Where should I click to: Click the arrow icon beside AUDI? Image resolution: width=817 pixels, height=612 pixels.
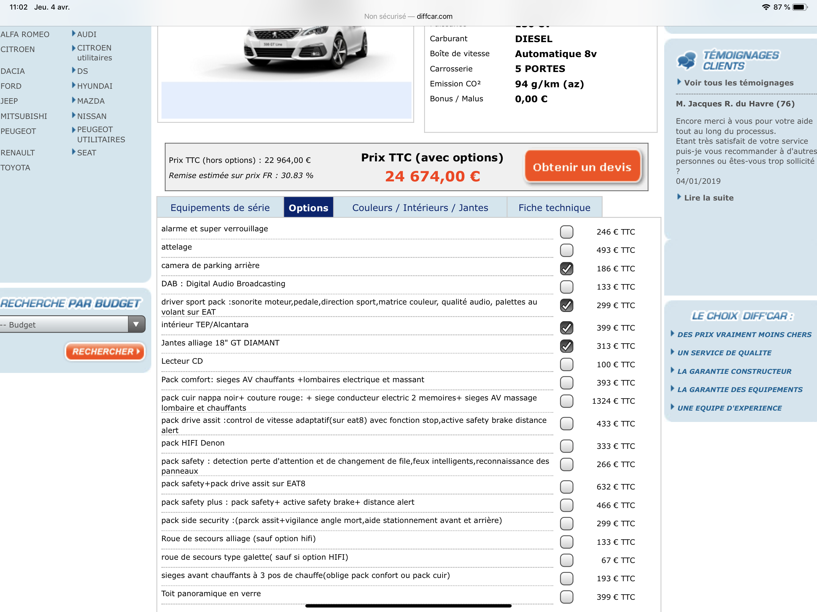pyautogui.click(x=74, y=33)
